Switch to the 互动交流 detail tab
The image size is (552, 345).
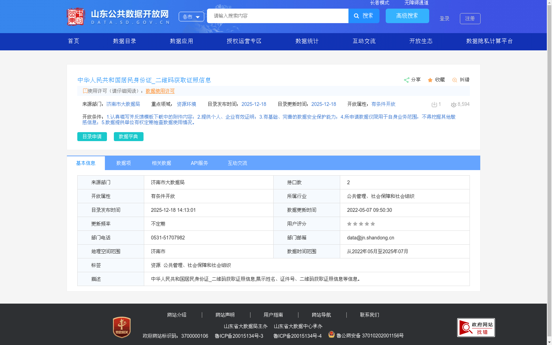pos(238,163)
